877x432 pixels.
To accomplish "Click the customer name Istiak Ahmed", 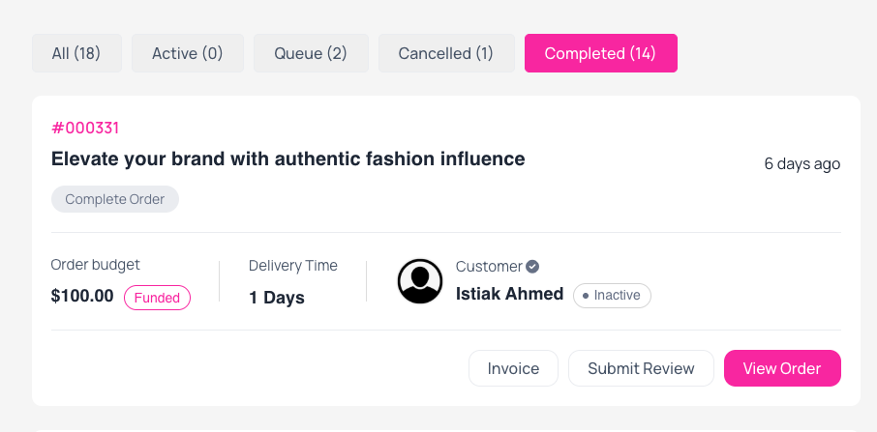I will click(x=509, y=294).
